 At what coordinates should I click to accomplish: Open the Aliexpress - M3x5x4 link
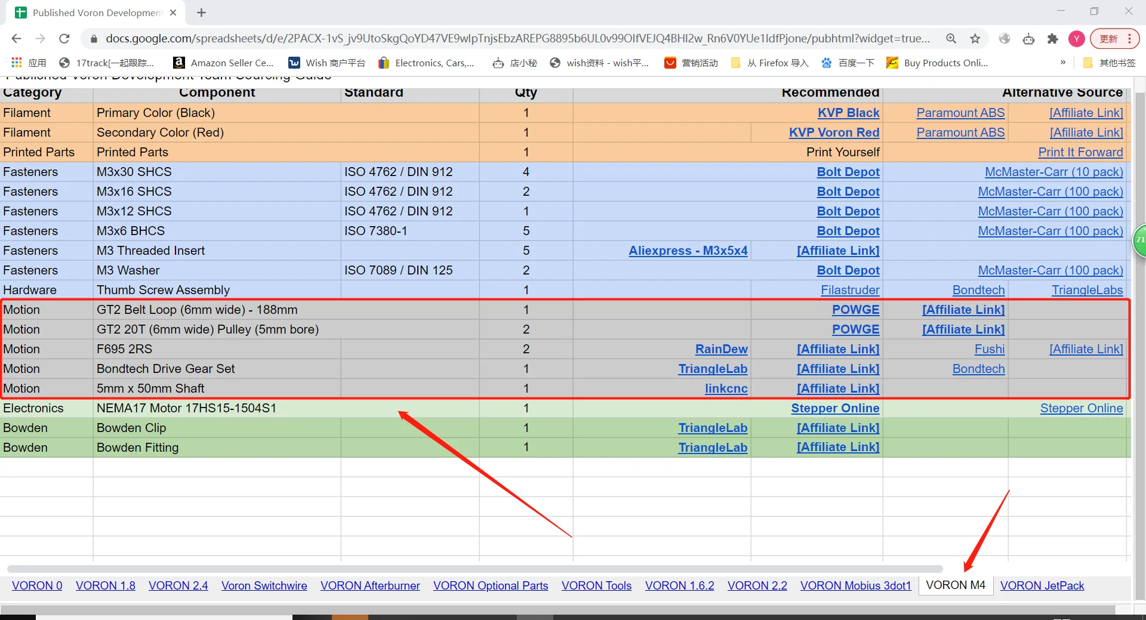(x=688, y=251)
